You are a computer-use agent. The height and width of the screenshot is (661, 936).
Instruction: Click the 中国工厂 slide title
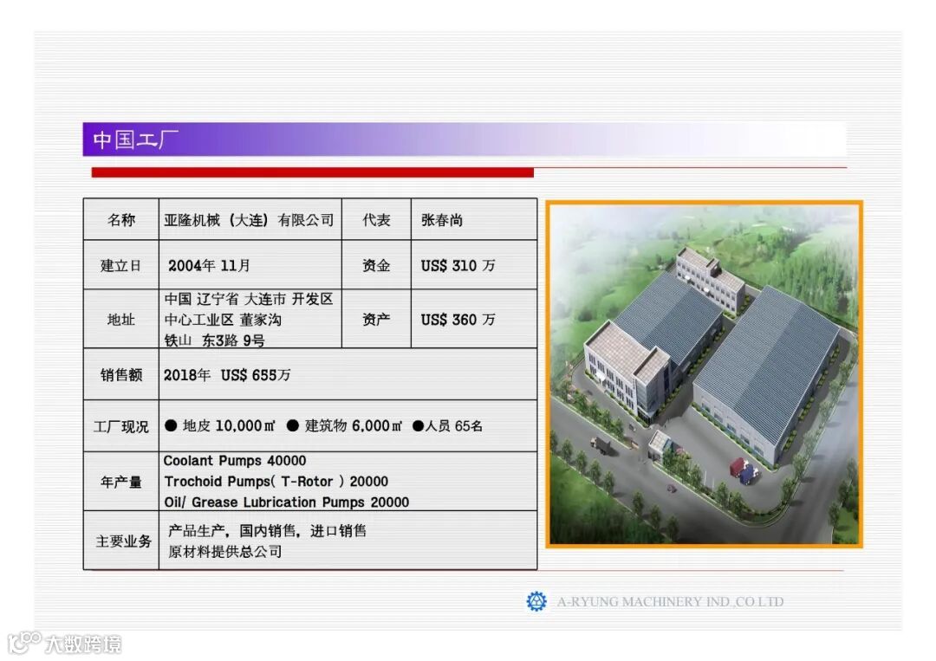click(135, 139)
